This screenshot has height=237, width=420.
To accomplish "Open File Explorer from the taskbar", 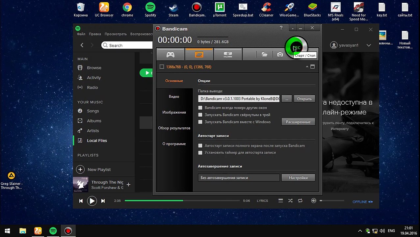I will click(22, 231).
